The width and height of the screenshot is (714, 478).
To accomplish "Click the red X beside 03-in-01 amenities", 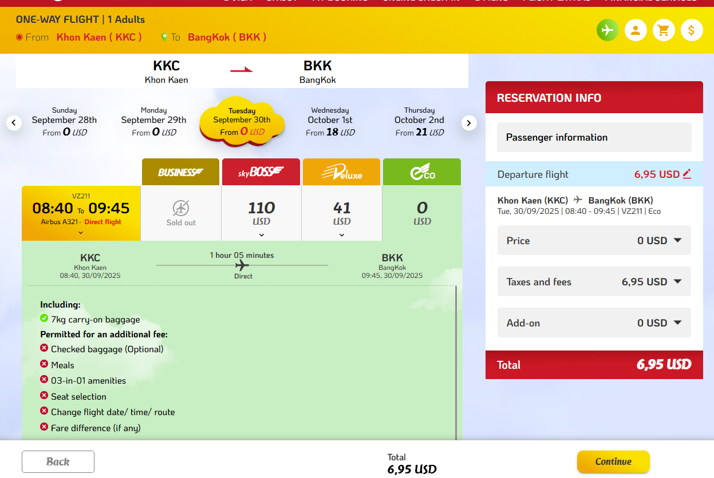I will pos(44,380).
